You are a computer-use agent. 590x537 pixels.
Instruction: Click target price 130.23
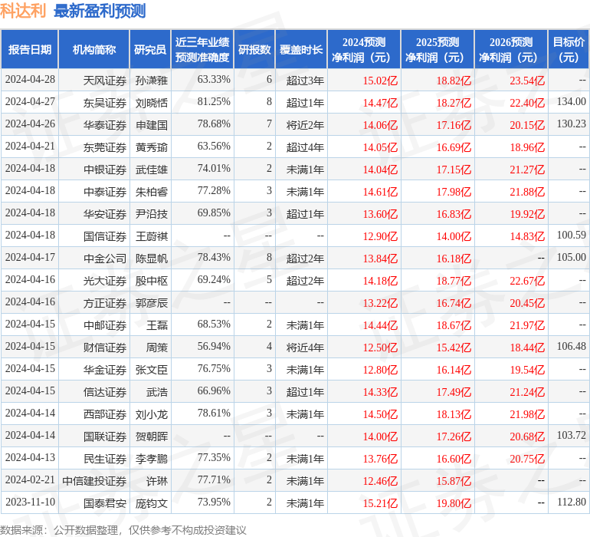pos(571,124)
